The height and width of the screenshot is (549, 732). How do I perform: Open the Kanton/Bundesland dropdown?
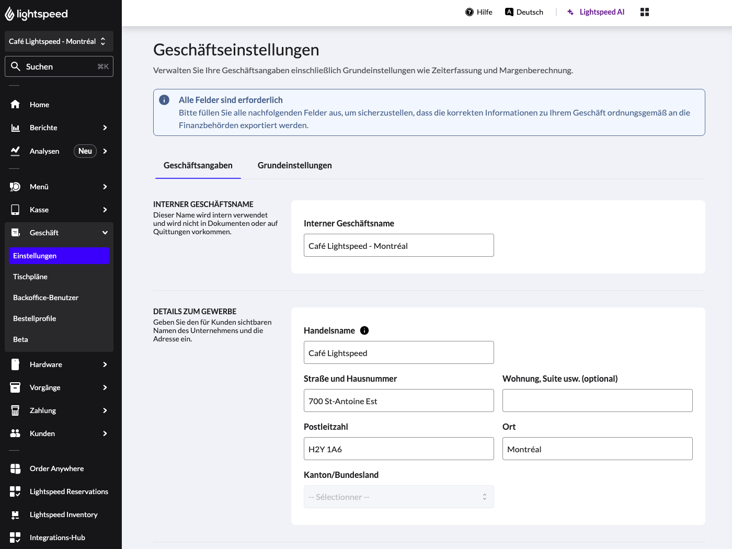click(399, 497)
